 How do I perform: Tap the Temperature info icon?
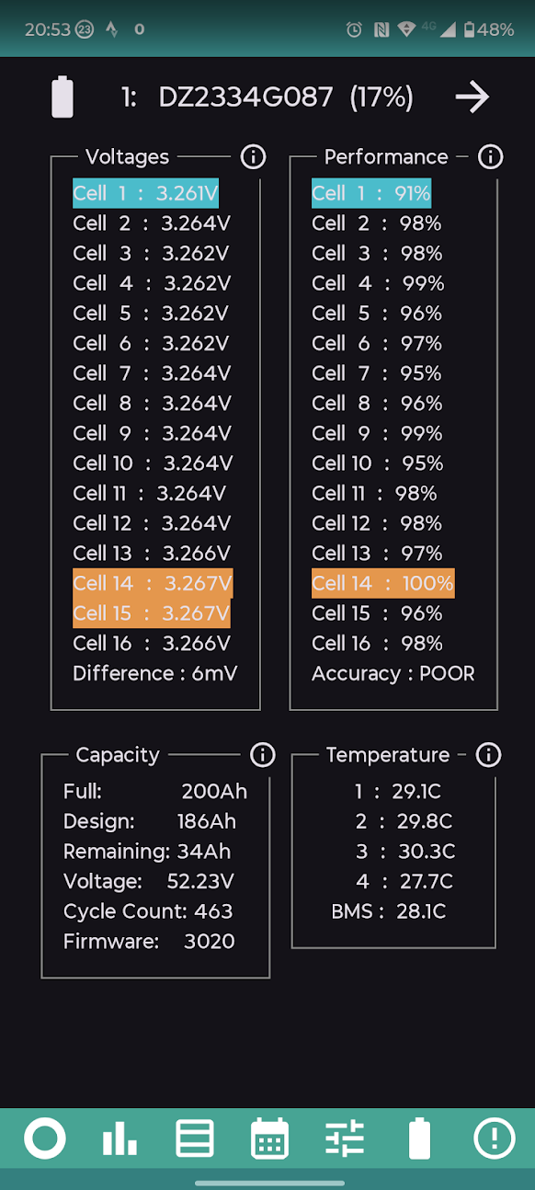[488, 755]
